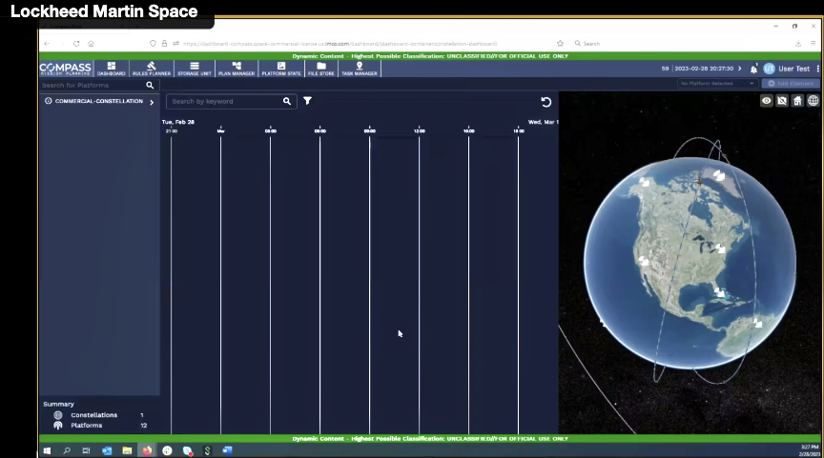Expand the COMMERCIAL-CONSTELLATION tree item
The image size is (824, 458).
(x=152, y=102)
